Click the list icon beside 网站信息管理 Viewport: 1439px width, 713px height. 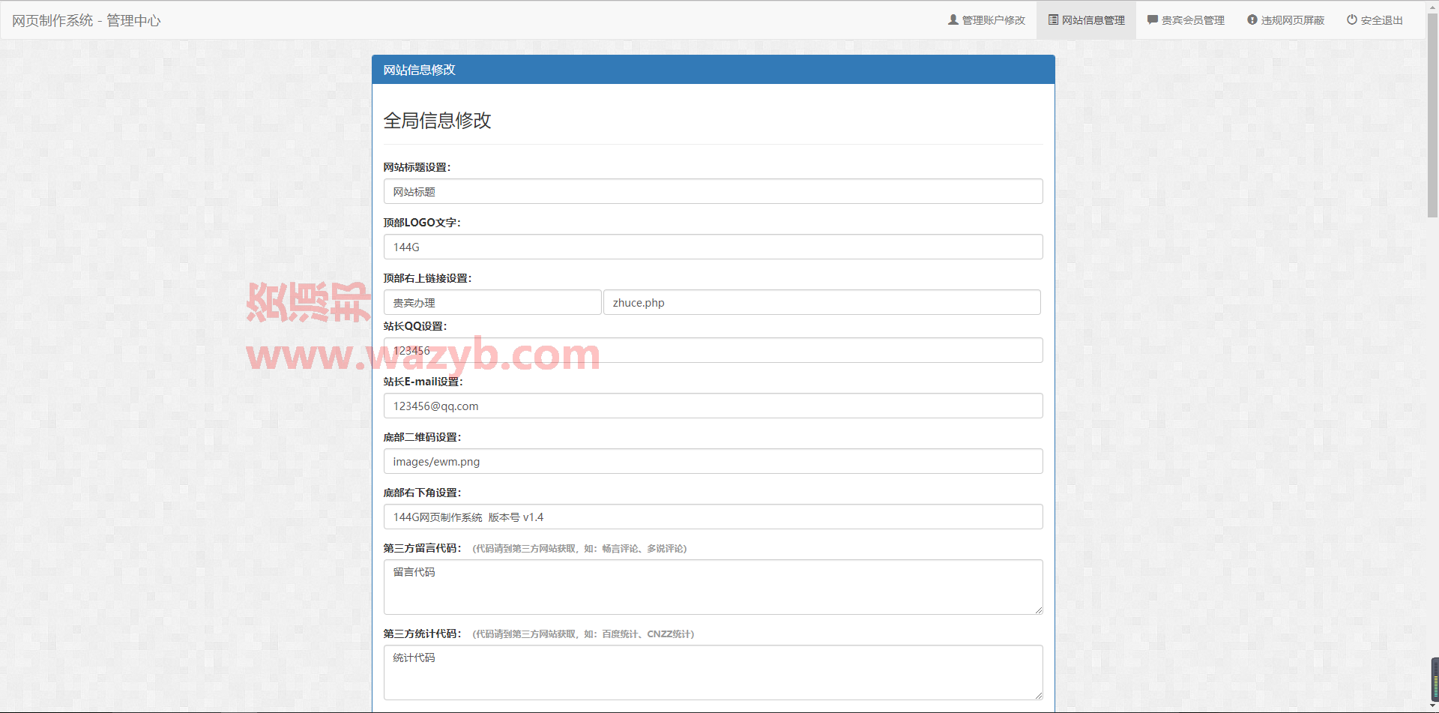click(1053, 19)
